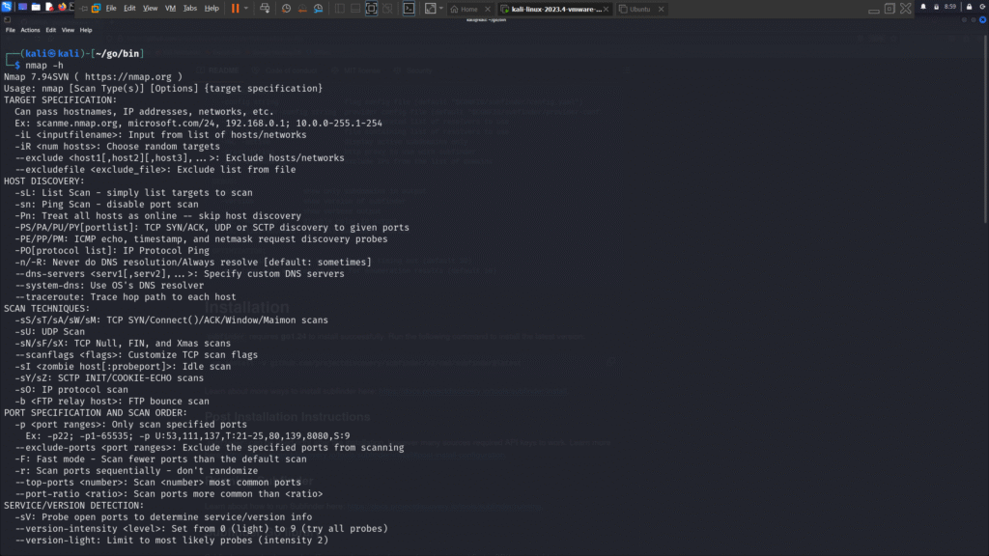The image size is (989, 556).
Task: Open the Kali applications menu icon
Action: pyautogui.click(x=7, y=7)
